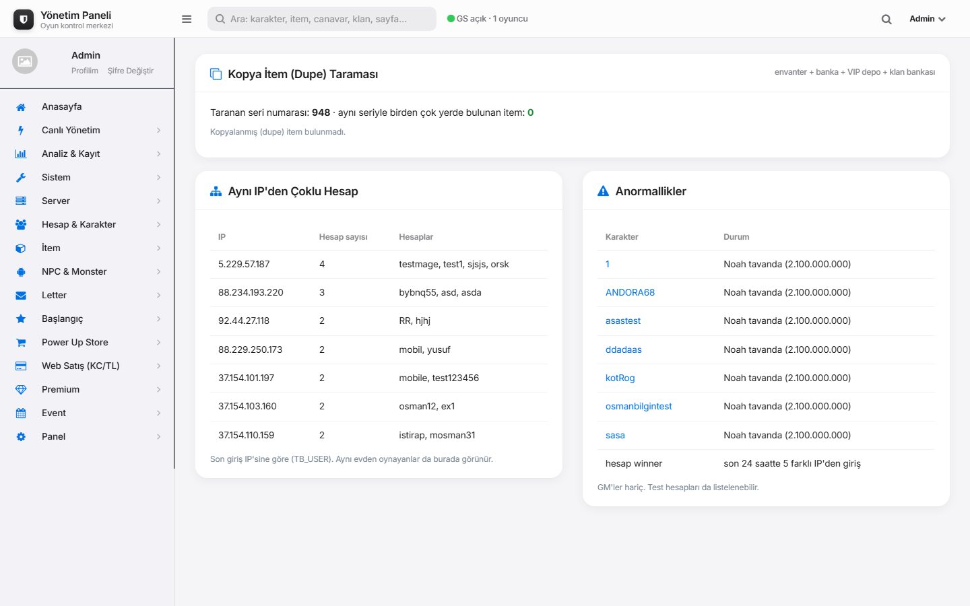The image size is (970, 606).
Task: Open character ANDORA68 link
Action: [x=630, y=293]
